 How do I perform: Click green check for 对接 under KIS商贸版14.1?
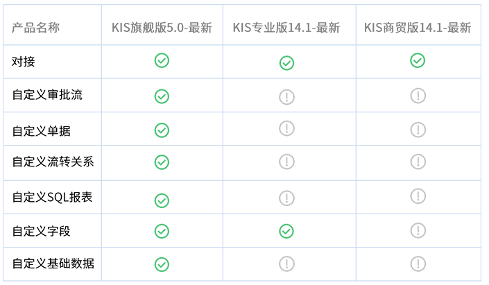[x=418, y=60]
